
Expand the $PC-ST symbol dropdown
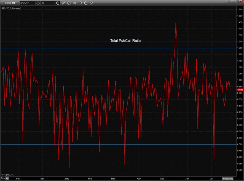[x=34, y=3]
